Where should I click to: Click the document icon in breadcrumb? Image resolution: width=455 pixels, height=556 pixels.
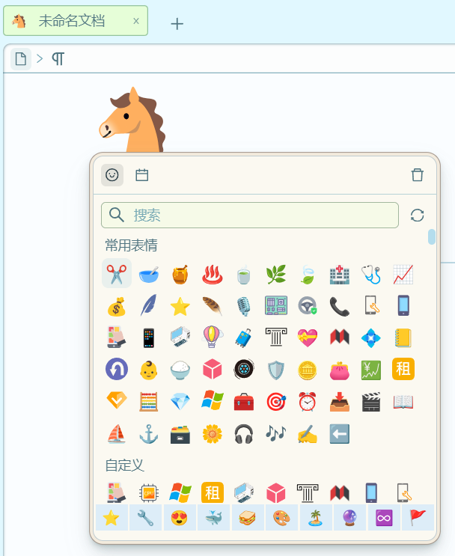[21, 58]
